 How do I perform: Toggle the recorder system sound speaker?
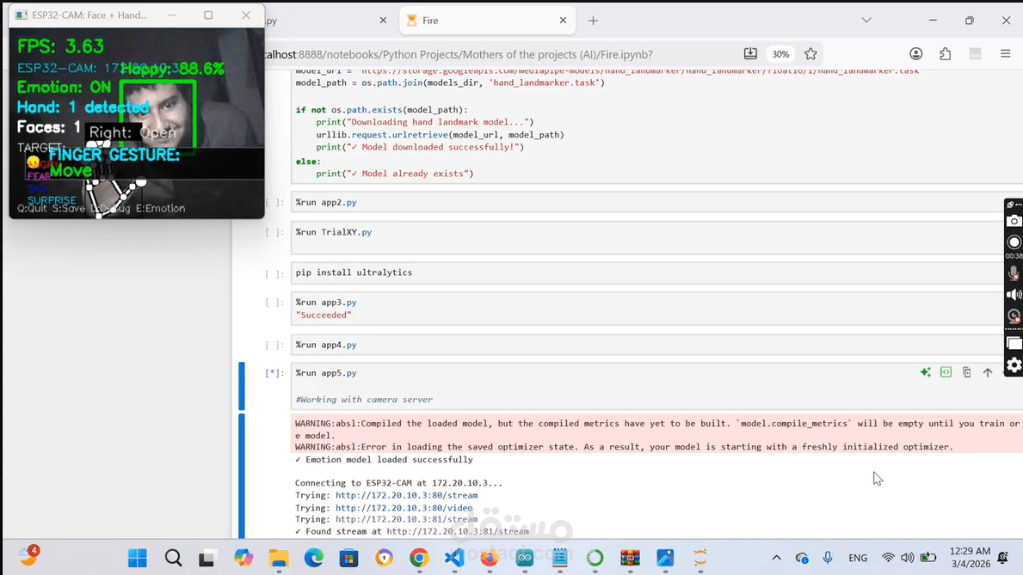click(x=1014, y=295)
